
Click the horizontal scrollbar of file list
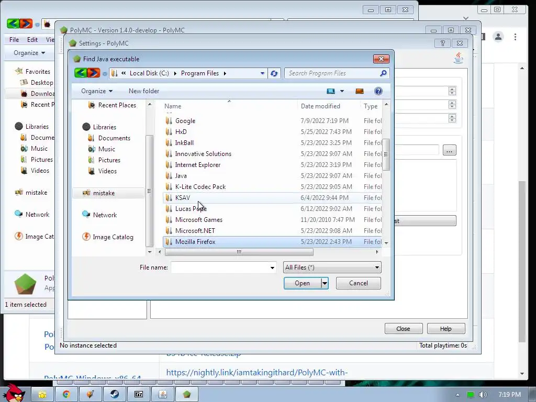tap(239, 252)
